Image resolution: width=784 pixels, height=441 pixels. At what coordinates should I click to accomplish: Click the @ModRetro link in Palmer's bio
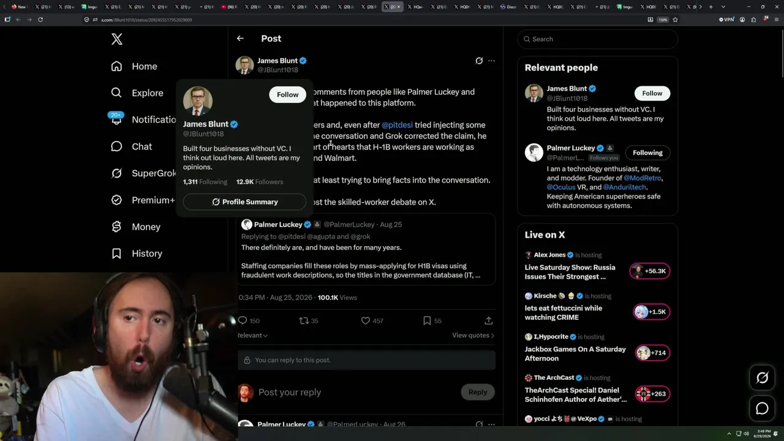coord(643,178)
